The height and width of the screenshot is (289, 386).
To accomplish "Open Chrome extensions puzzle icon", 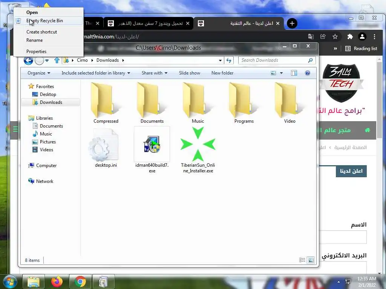I will click(350, 37).
